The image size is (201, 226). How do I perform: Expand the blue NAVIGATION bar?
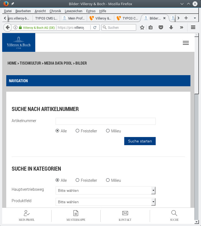coord(98,81)
